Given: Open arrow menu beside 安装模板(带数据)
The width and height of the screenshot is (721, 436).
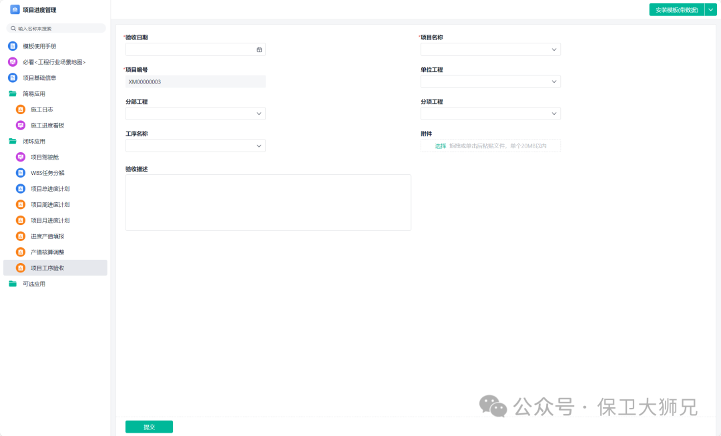Looking at the screenshot, I should [x=711, y=9].
